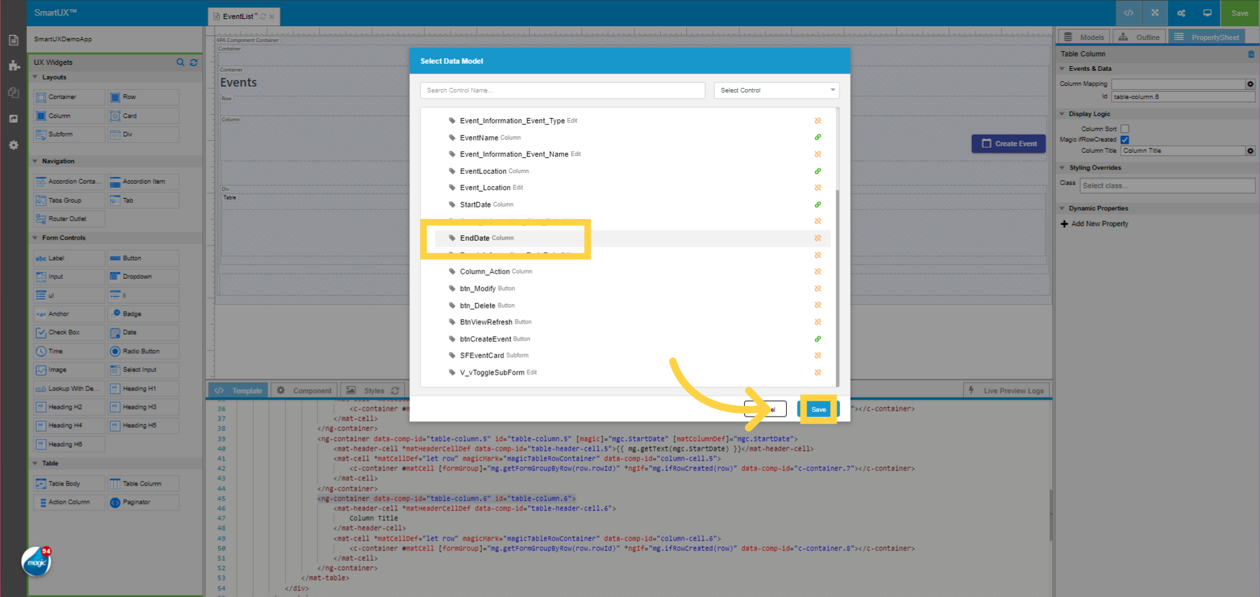This screenshot has width=1260, height=597.
Task: Focus the Search Control Name field
Action: 562,91
